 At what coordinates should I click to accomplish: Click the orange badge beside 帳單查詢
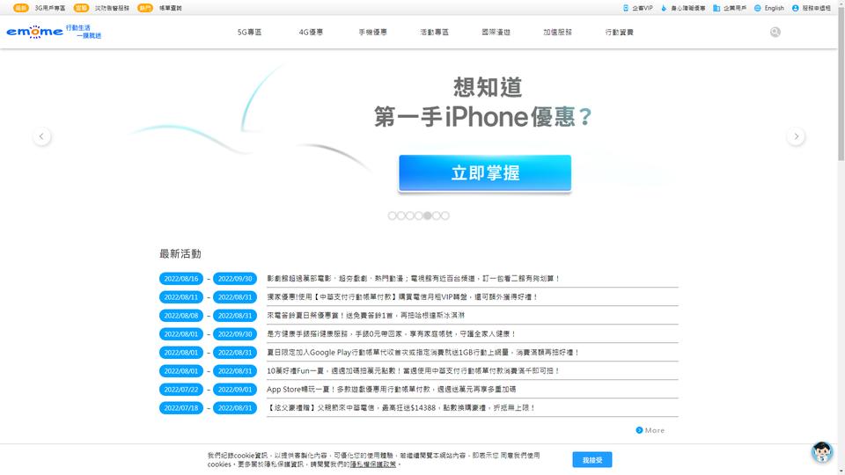click(145, 8)
